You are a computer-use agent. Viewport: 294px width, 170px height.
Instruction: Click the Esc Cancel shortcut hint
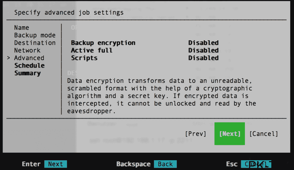(256, 164)
